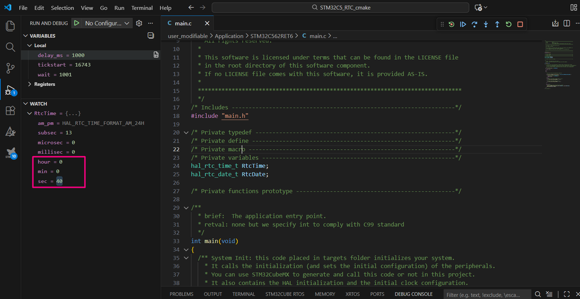Restart the debug session
Viewport: 580px width, 299px height.
click(x=509, y=24)
